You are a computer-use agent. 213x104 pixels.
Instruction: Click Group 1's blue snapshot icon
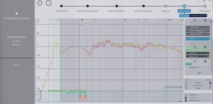pos(205,47)
